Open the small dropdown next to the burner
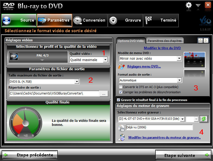The width and height of the screenshot is (213, 161). 192,119
